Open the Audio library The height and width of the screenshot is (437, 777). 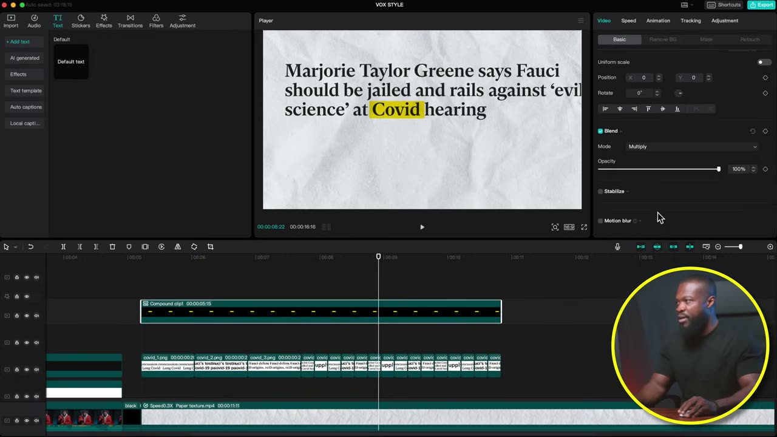coord(34,21)
